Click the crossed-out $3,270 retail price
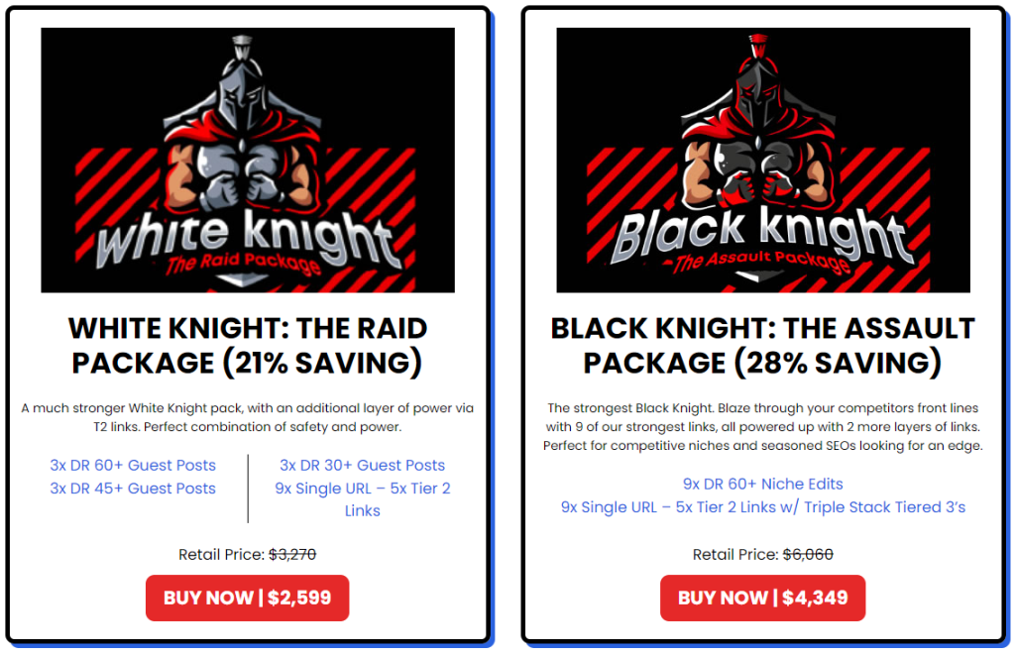The height and width of the screenshot is (657, 1015). [292, 555]
